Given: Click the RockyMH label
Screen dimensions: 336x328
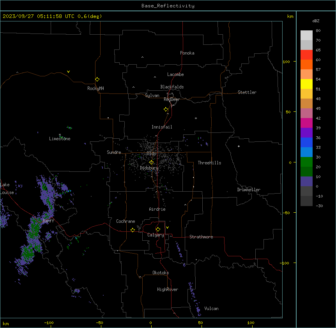Looking at the screenshot, I should click(x=95, y=88).
